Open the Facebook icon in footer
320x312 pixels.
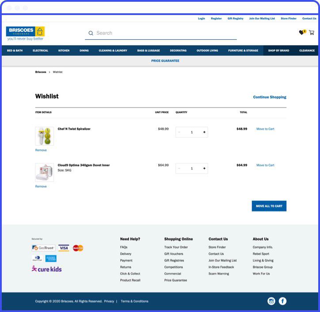[282, 301]
